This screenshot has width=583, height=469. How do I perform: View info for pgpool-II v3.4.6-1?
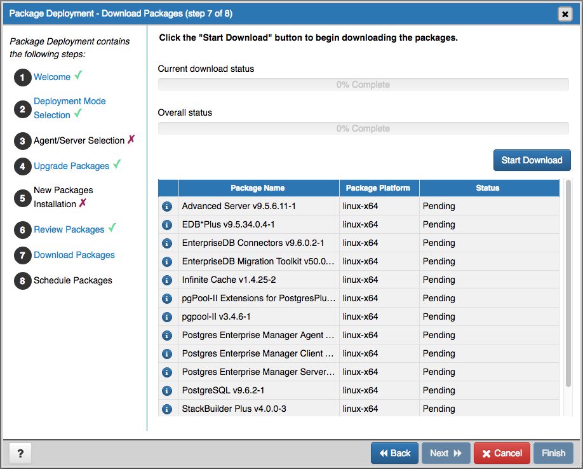(x=167, y=317)
